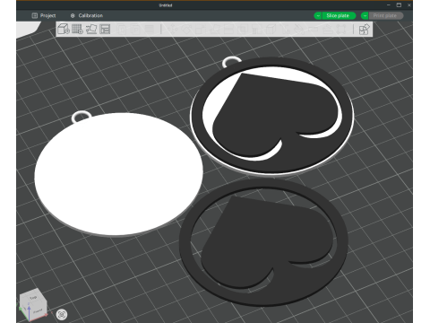Click the Untitled window title
430x323 pixels.
(166, 5)
